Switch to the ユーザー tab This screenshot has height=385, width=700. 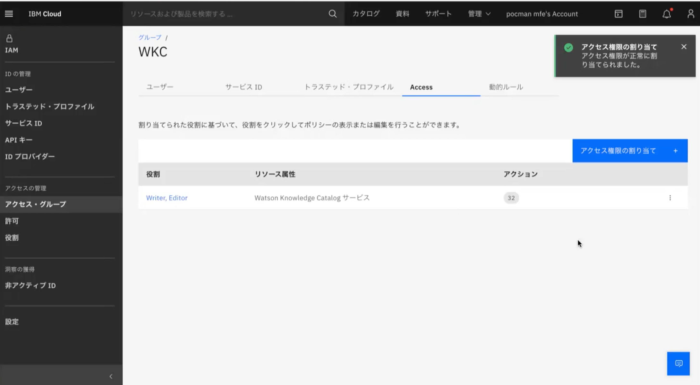tap(160, 87)
